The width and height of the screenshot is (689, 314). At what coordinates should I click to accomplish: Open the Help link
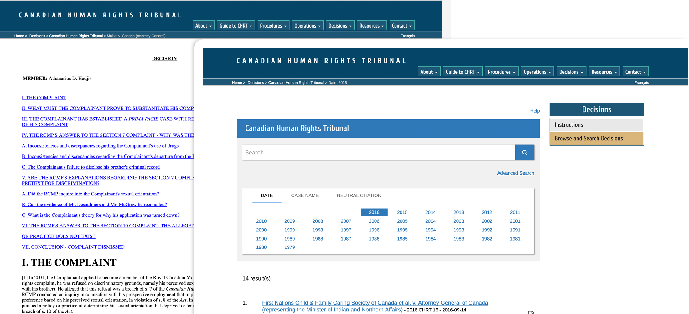click(535, 111)
